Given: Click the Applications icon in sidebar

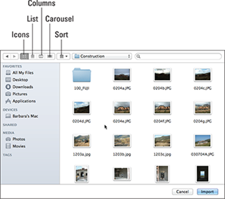Looking at the screenshot, I should (x=8, y=101).
